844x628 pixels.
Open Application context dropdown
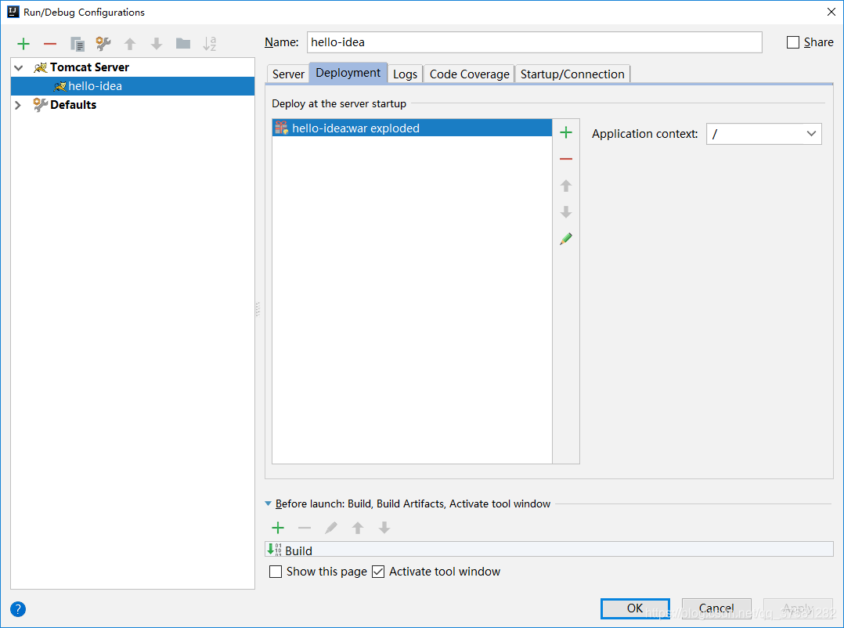[x=811, y=133]
